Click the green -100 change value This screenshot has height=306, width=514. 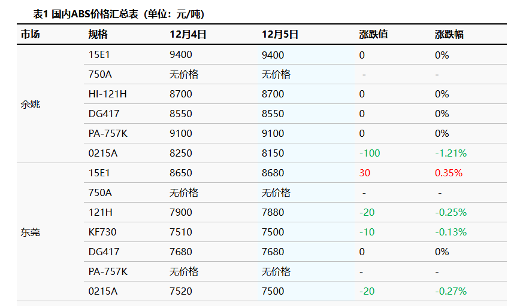369,153
